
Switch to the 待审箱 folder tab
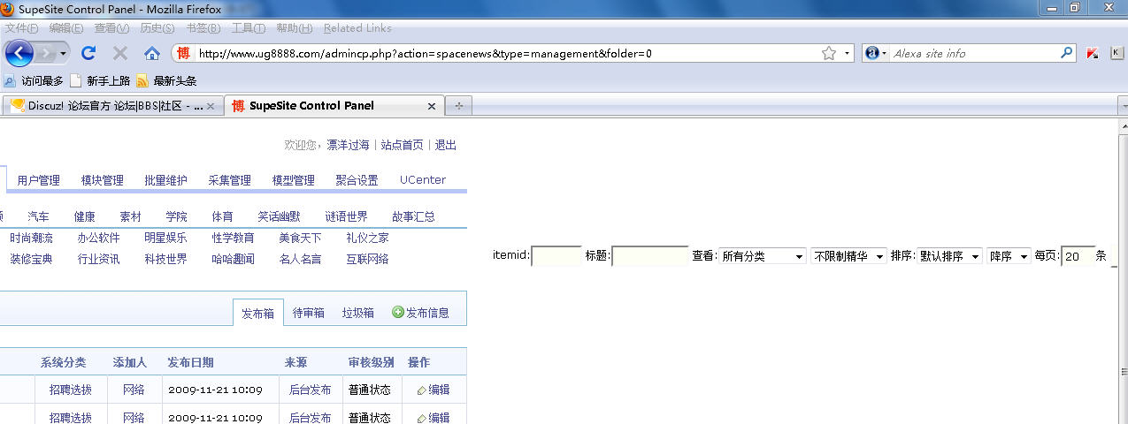[309, 313]
